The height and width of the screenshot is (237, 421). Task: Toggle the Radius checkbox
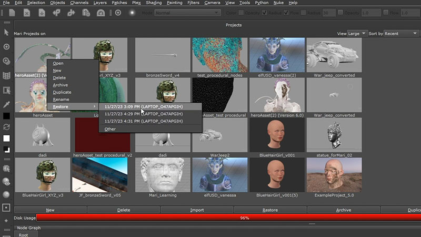[264, 13]
